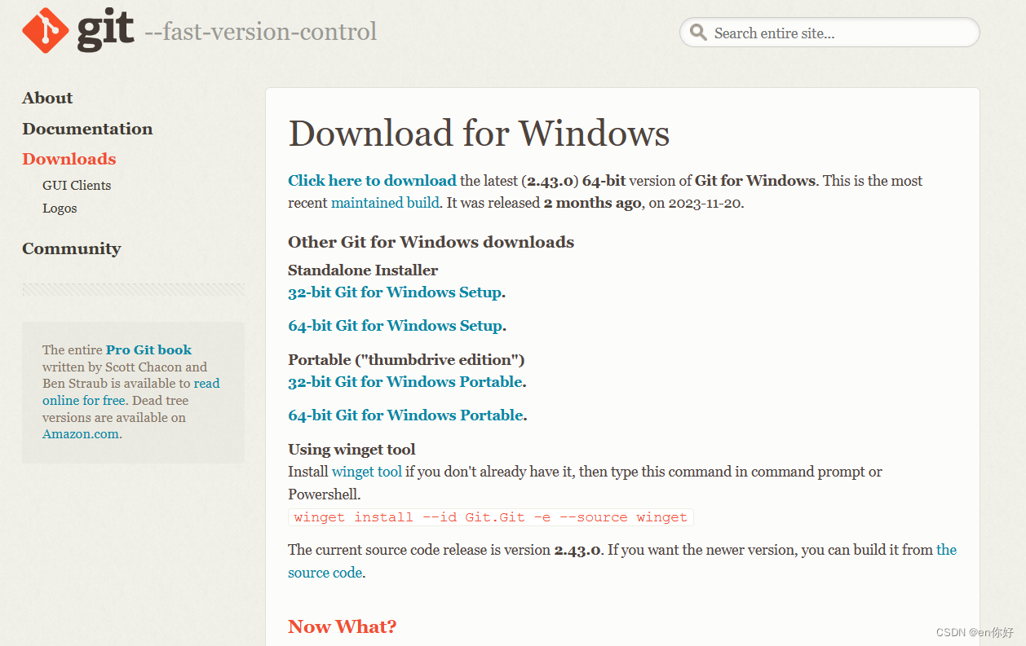
Task: Open the Documentation section
Action: click(x=87, y=129)
